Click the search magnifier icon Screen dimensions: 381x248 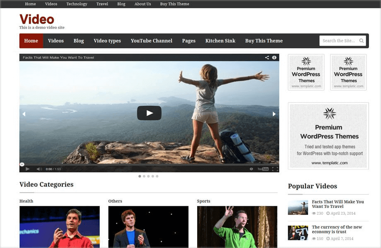pos(361,41)
